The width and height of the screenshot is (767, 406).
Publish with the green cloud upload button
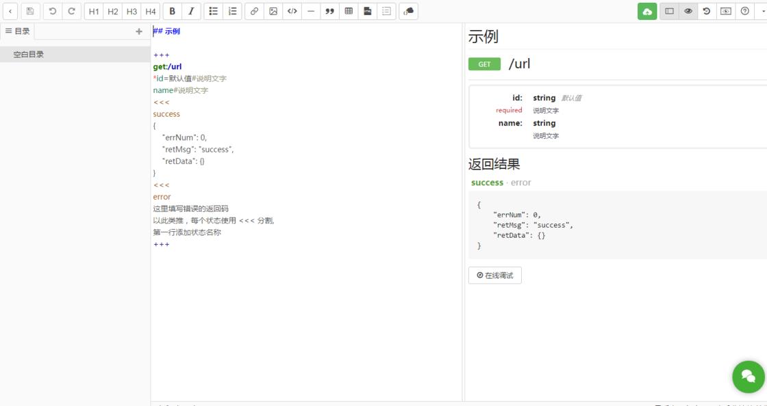click(x=647, y=11)
